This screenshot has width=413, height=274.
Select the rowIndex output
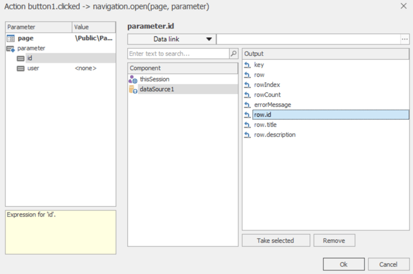click(326, 85)
